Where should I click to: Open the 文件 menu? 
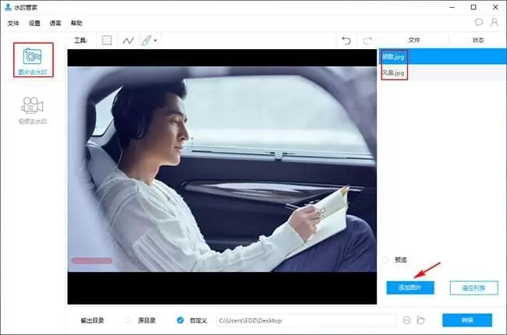pos(12,23)
